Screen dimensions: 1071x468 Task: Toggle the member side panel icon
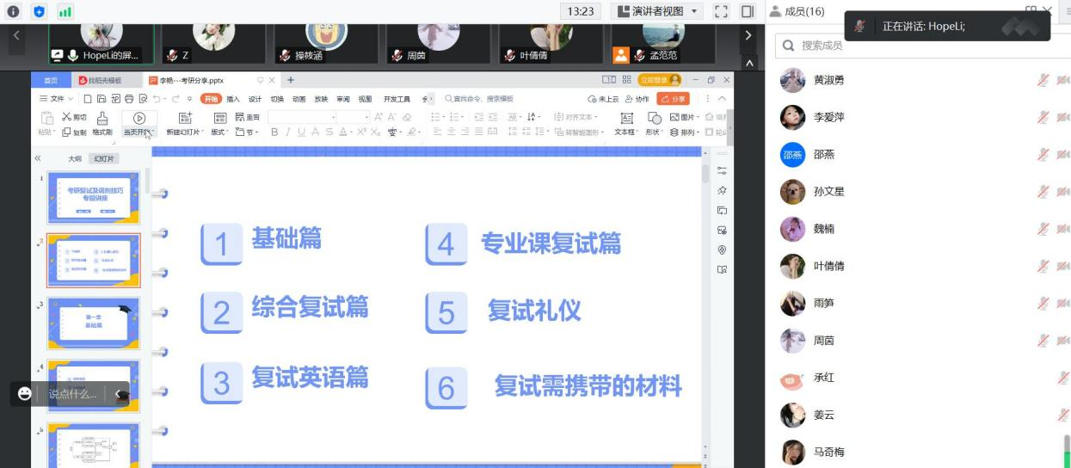[747, 11]
